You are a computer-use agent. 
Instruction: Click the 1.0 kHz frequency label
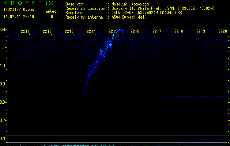click(3, 66)
